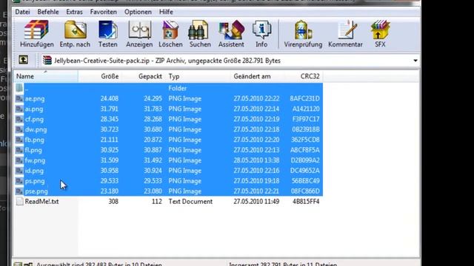Select the parent folder '..' icon
Image resolution: width=474 pixels, height=266 pixels.
19,88
